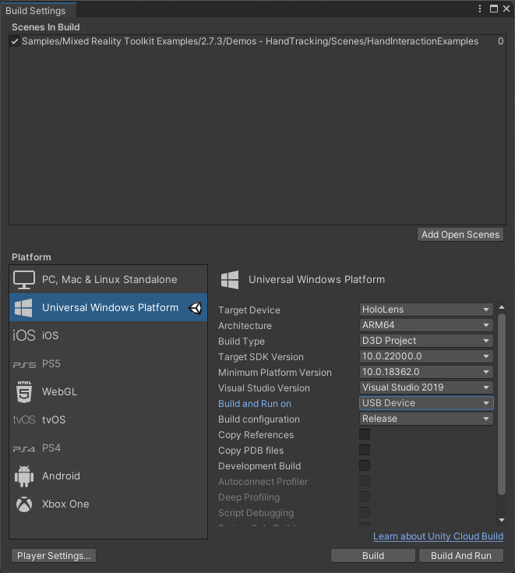This screenshot has width=515, height=573.
Task: Enable Copy PDB files checkbox
Action: [x=365, y=451]
